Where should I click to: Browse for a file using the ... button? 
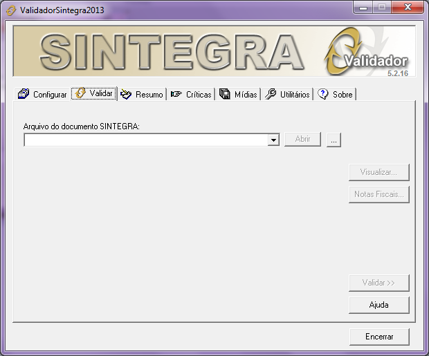[x=334, y=140]
